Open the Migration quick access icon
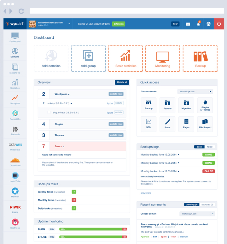Screen dimensions: 227x244 coord(186,105)
